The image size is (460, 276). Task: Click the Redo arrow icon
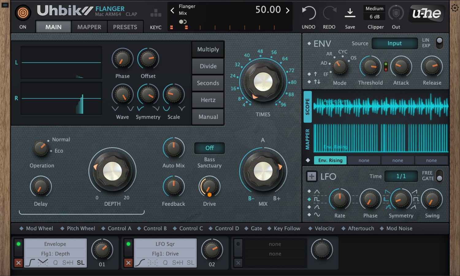point(329,12)
